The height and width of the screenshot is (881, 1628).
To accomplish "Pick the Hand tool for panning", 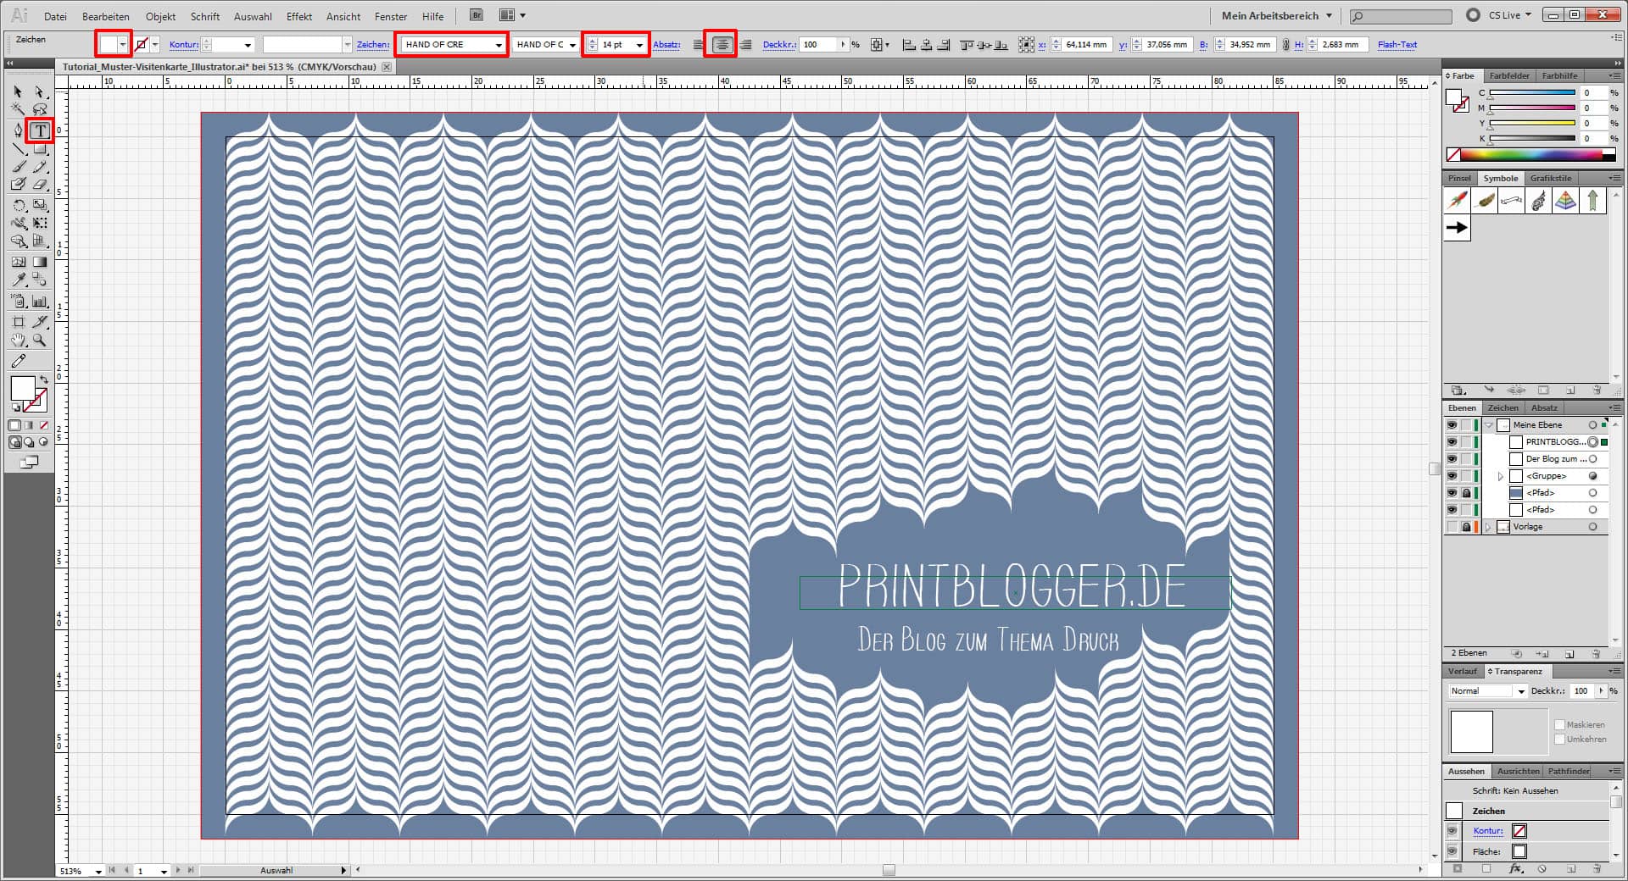I will (19, 341).
